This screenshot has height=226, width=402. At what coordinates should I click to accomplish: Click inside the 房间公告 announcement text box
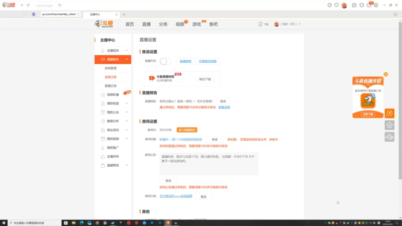click(209, 164)
